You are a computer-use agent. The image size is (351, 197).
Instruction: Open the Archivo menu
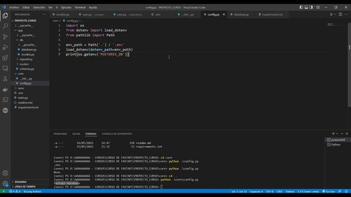coord(14,7)
